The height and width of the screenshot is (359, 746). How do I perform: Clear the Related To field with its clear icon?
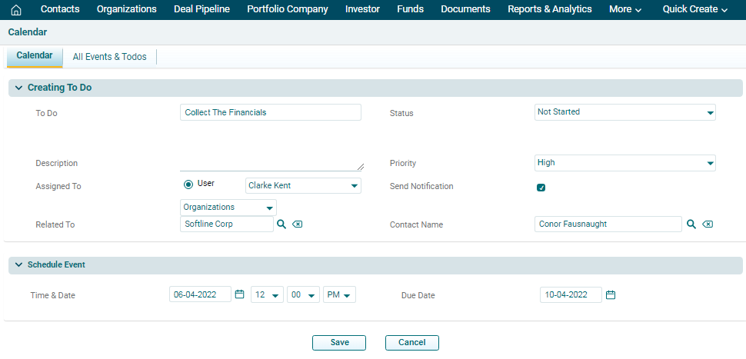coord(298,224)
